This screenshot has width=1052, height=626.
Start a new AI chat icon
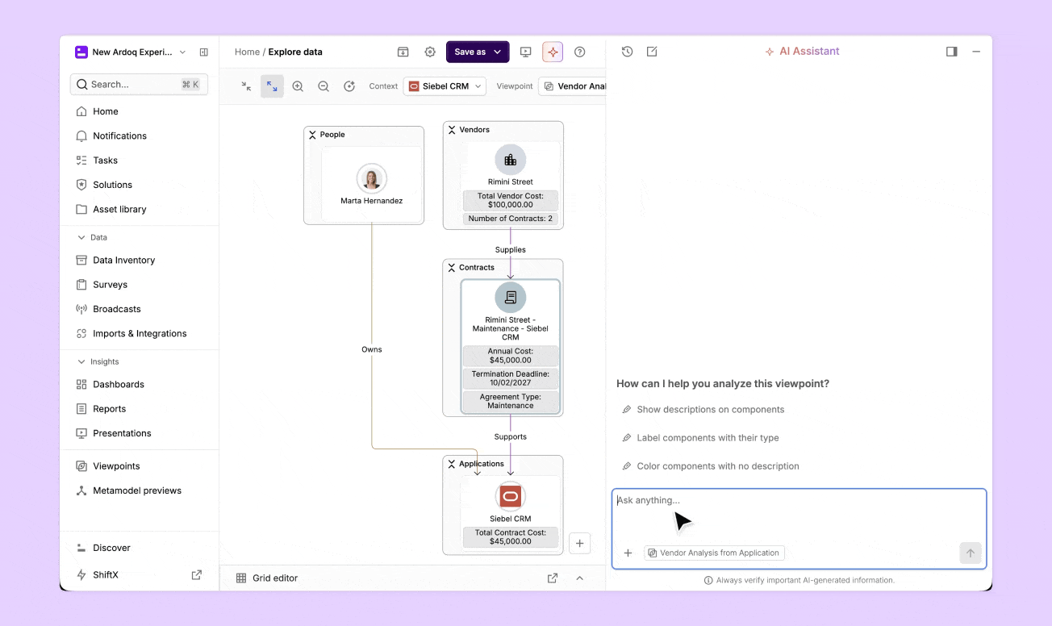[x=652, y=52]
